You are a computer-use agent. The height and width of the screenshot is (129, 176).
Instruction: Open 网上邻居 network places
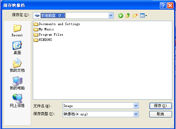(x=17, y=101)
